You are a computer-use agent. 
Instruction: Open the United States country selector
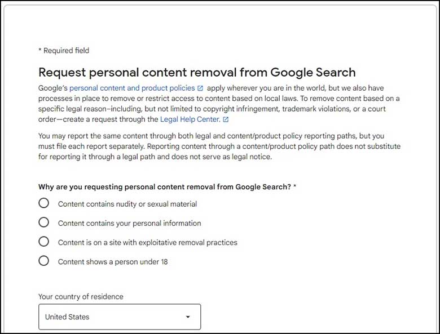120,317
